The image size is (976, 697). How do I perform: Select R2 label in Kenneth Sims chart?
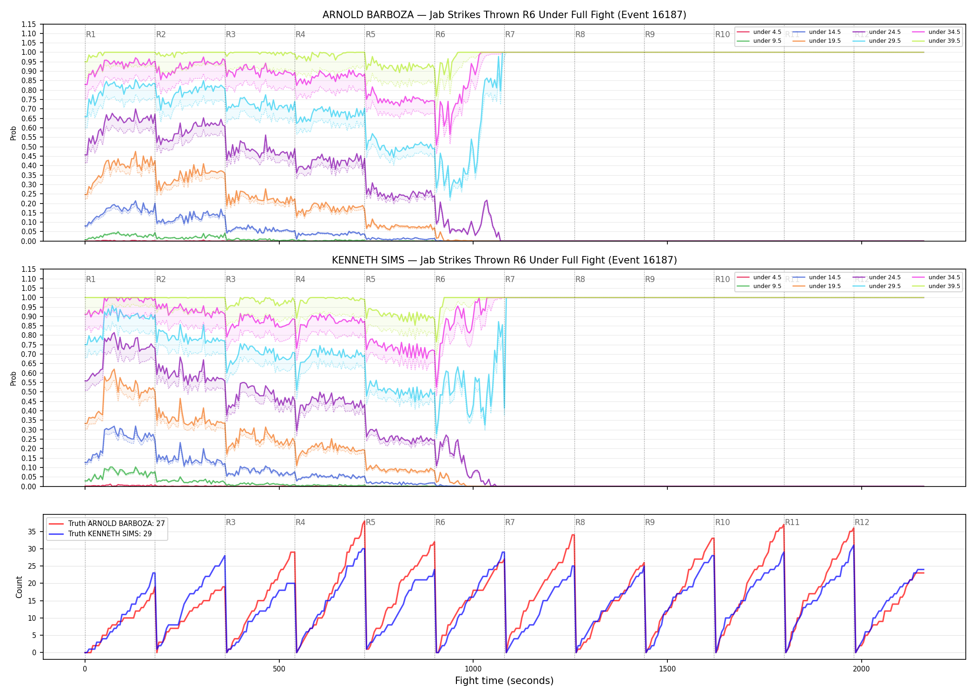[x=161, y=279]
